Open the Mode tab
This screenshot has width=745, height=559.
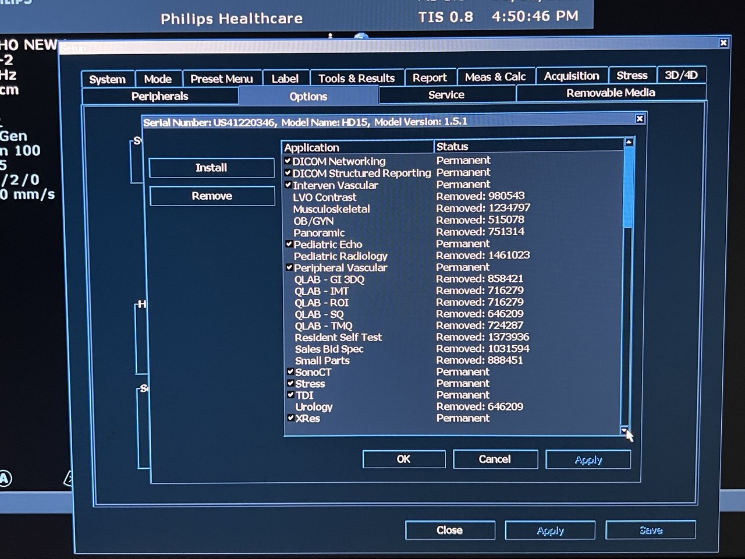(x=158, y=78)
